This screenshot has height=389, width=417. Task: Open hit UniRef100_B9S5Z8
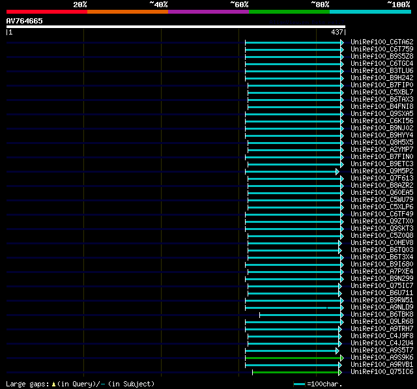point(382,57)
